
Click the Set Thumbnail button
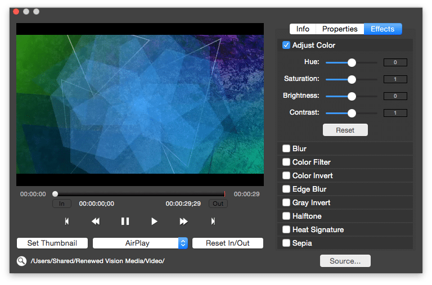point(52,243)
